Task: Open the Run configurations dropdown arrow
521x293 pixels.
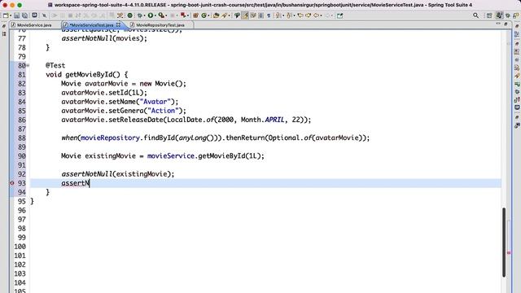Action: click(155, 15)
